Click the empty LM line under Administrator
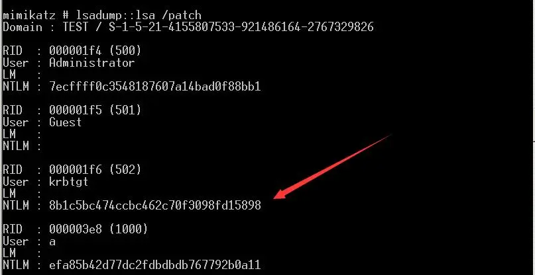Viewport: 535px width, 275px height. [x=22, y=75]
